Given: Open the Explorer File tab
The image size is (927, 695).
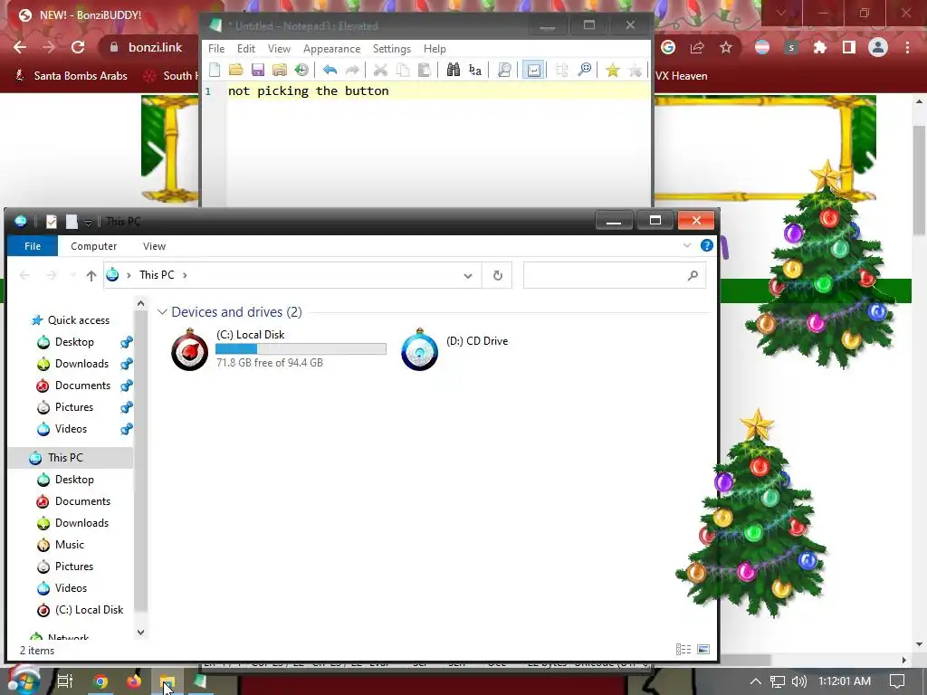Looking at the screenshot, I should (x=33, y=246).
